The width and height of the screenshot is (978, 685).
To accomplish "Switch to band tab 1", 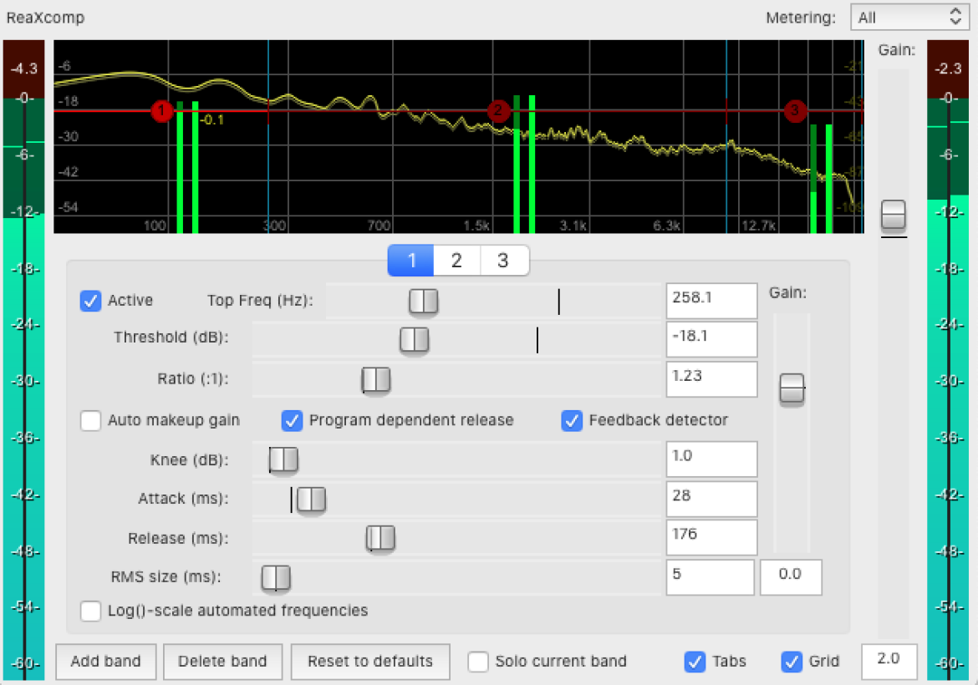I will click(411, 260).
